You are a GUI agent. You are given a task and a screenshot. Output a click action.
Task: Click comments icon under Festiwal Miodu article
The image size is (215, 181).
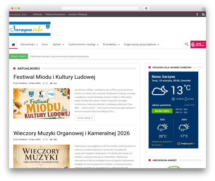pyautogui.click(x=44, y=83)
